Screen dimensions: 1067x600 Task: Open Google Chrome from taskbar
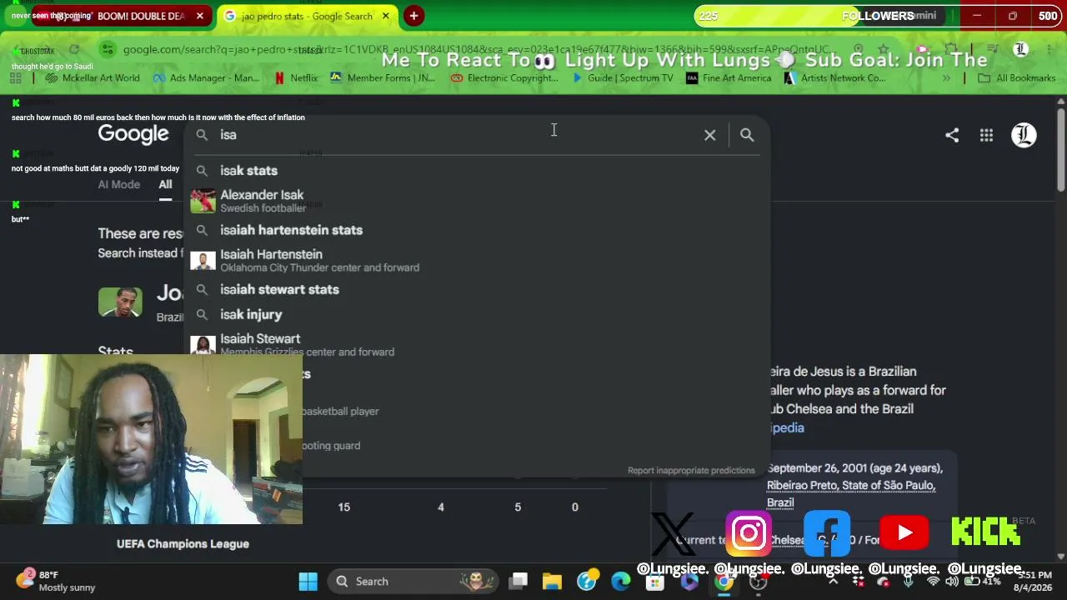click(724, 582)
